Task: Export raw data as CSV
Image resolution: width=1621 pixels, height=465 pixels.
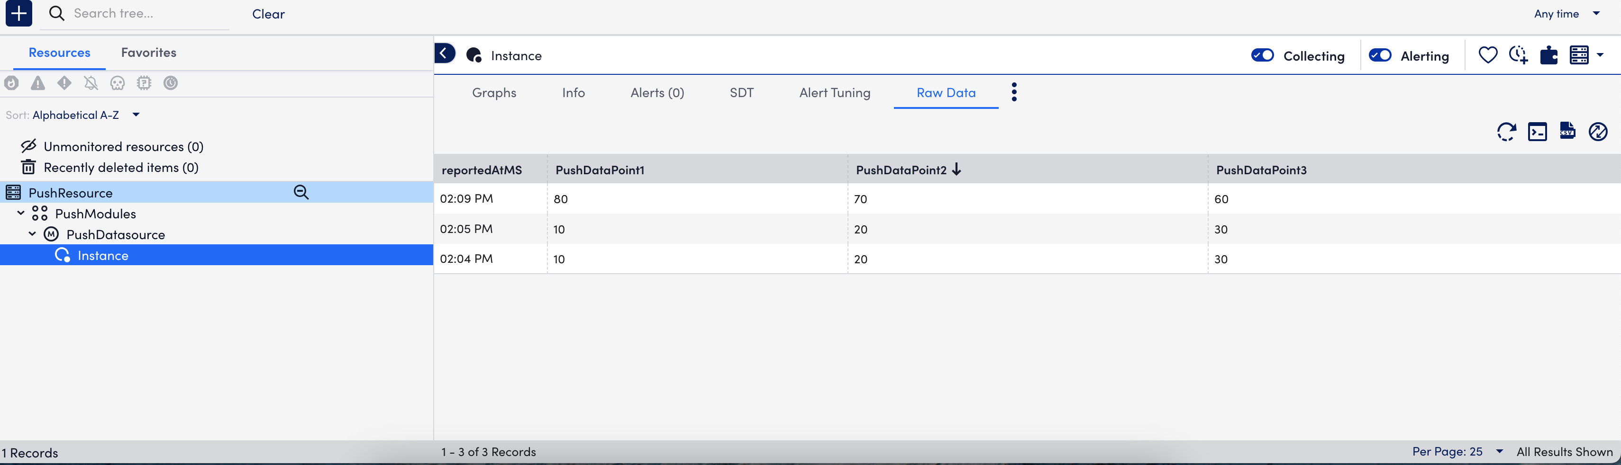Action: coord(1567,131)
